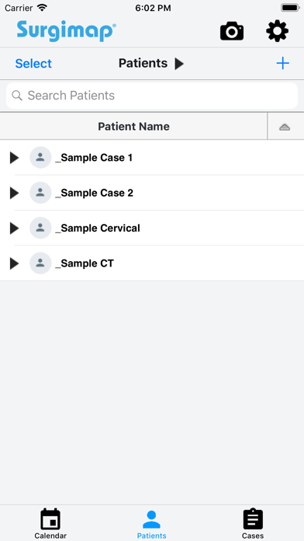
Task: Expand the _Sample Case 2 disclosure triangle
Action: (x=14, y=193)
